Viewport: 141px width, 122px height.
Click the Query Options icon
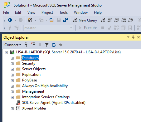123,28
